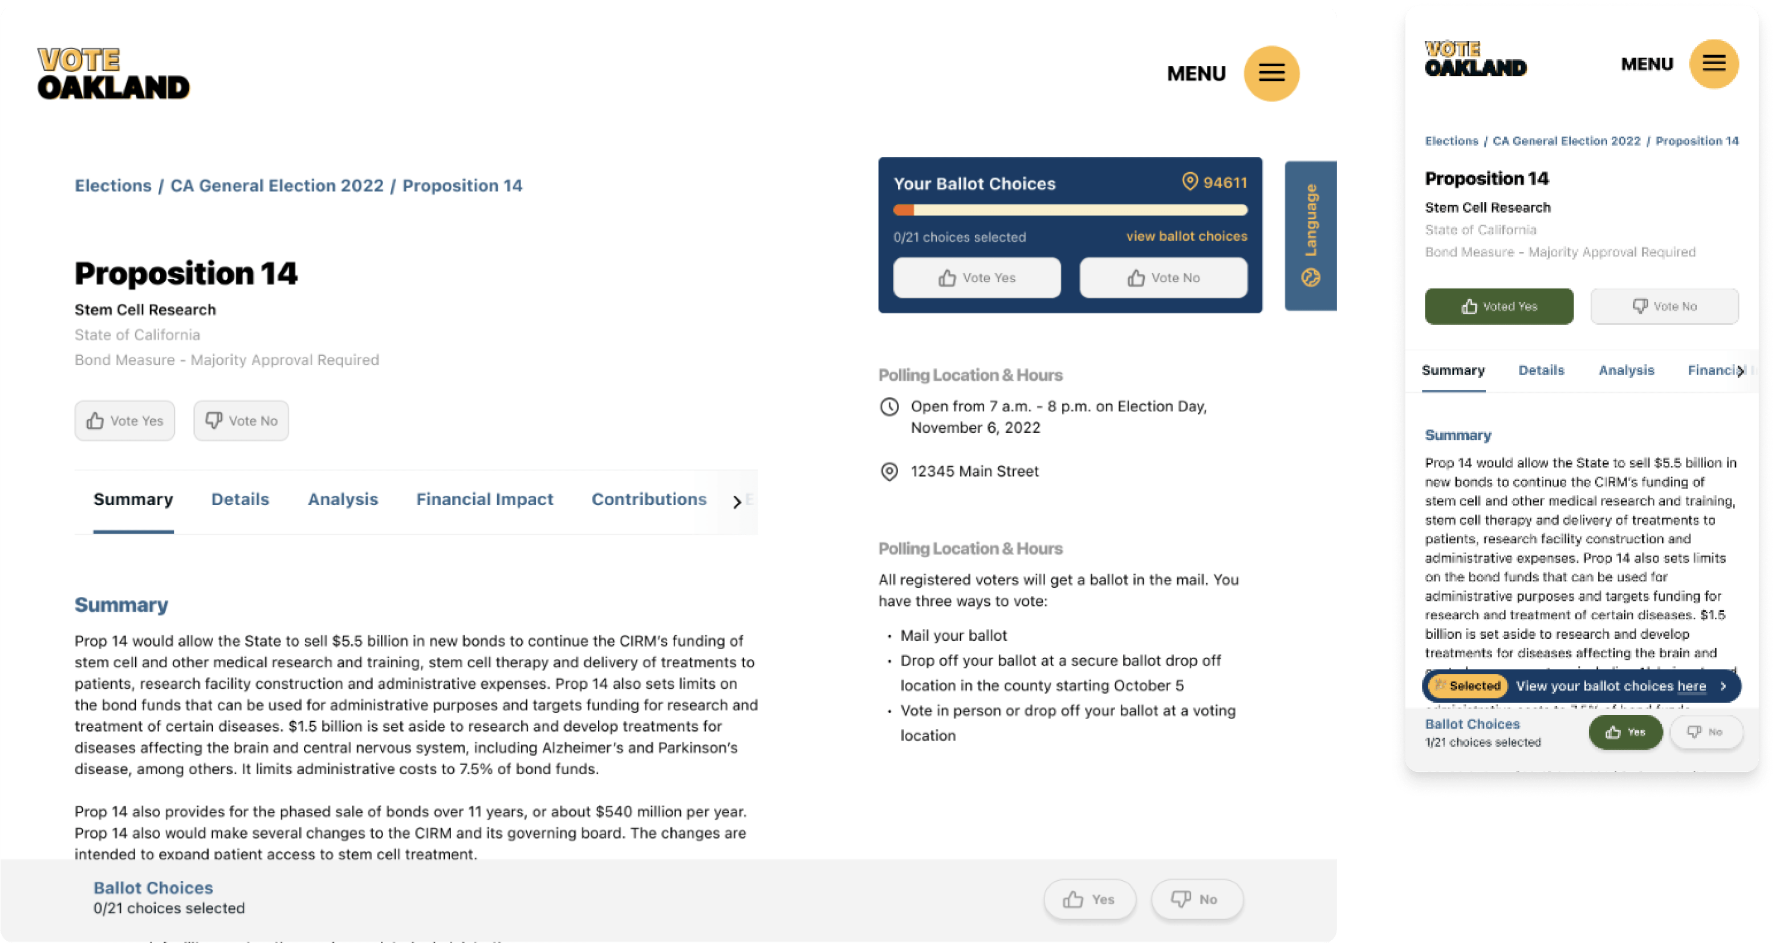The height and width of the screenshot is (943, 1776).
Task: Click the location pin icon near 12345 Main Street
Action: pos(891,470)
